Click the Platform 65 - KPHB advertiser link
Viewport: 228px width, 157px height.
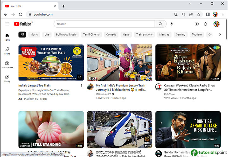click(35, 99)
